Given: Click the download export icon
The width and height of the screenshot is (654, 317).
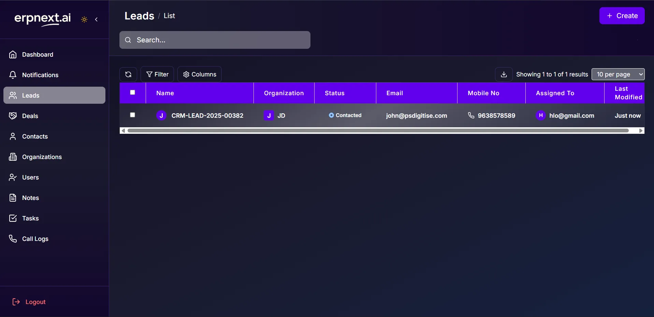Looking at the screenshot, I should [x=504, y=74].
